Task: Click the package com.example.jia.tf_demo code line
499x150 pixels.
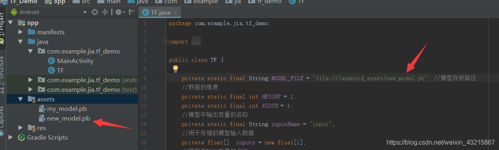Action: click(x=220, y=23)
